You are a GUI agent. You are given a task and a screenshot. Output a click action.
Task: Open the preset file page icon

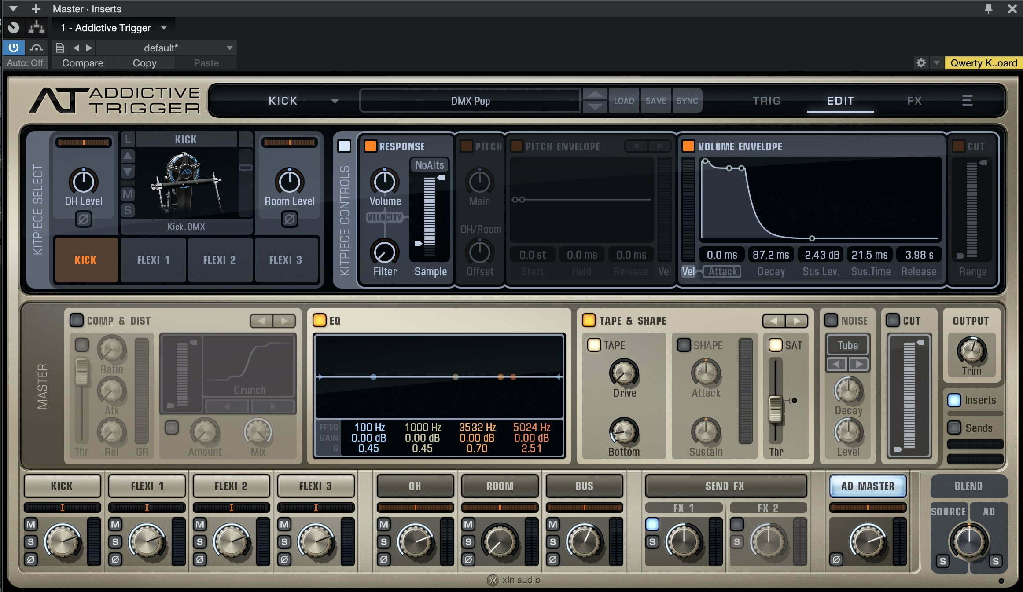(60, 48)
